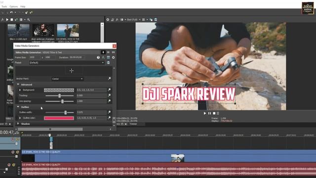This screenshot has width=316, height=178.
Task: Select the DJI SPARK video thumbnail
Action: [68, 30]
